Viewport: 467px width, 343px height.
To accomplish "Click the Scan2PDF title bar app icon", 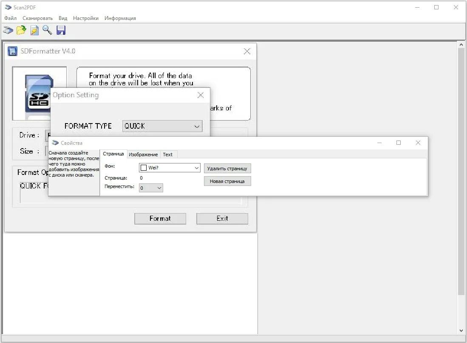I will click(x=8, y=7).
